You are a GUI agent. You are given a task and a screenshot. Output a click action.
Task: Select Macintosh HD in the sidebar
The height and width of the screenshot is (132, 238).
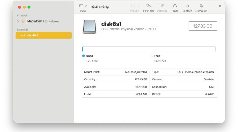[x=37, y=21]
